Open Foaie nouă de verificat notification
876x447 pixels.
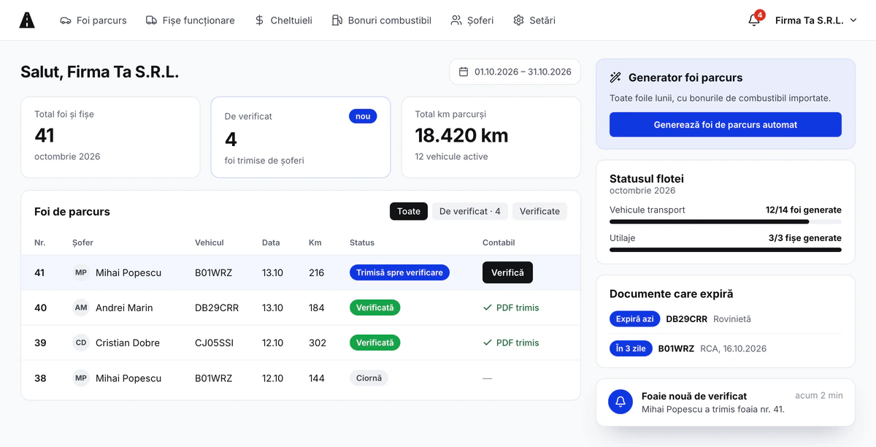pyautogui.click(x=726, y=402)
